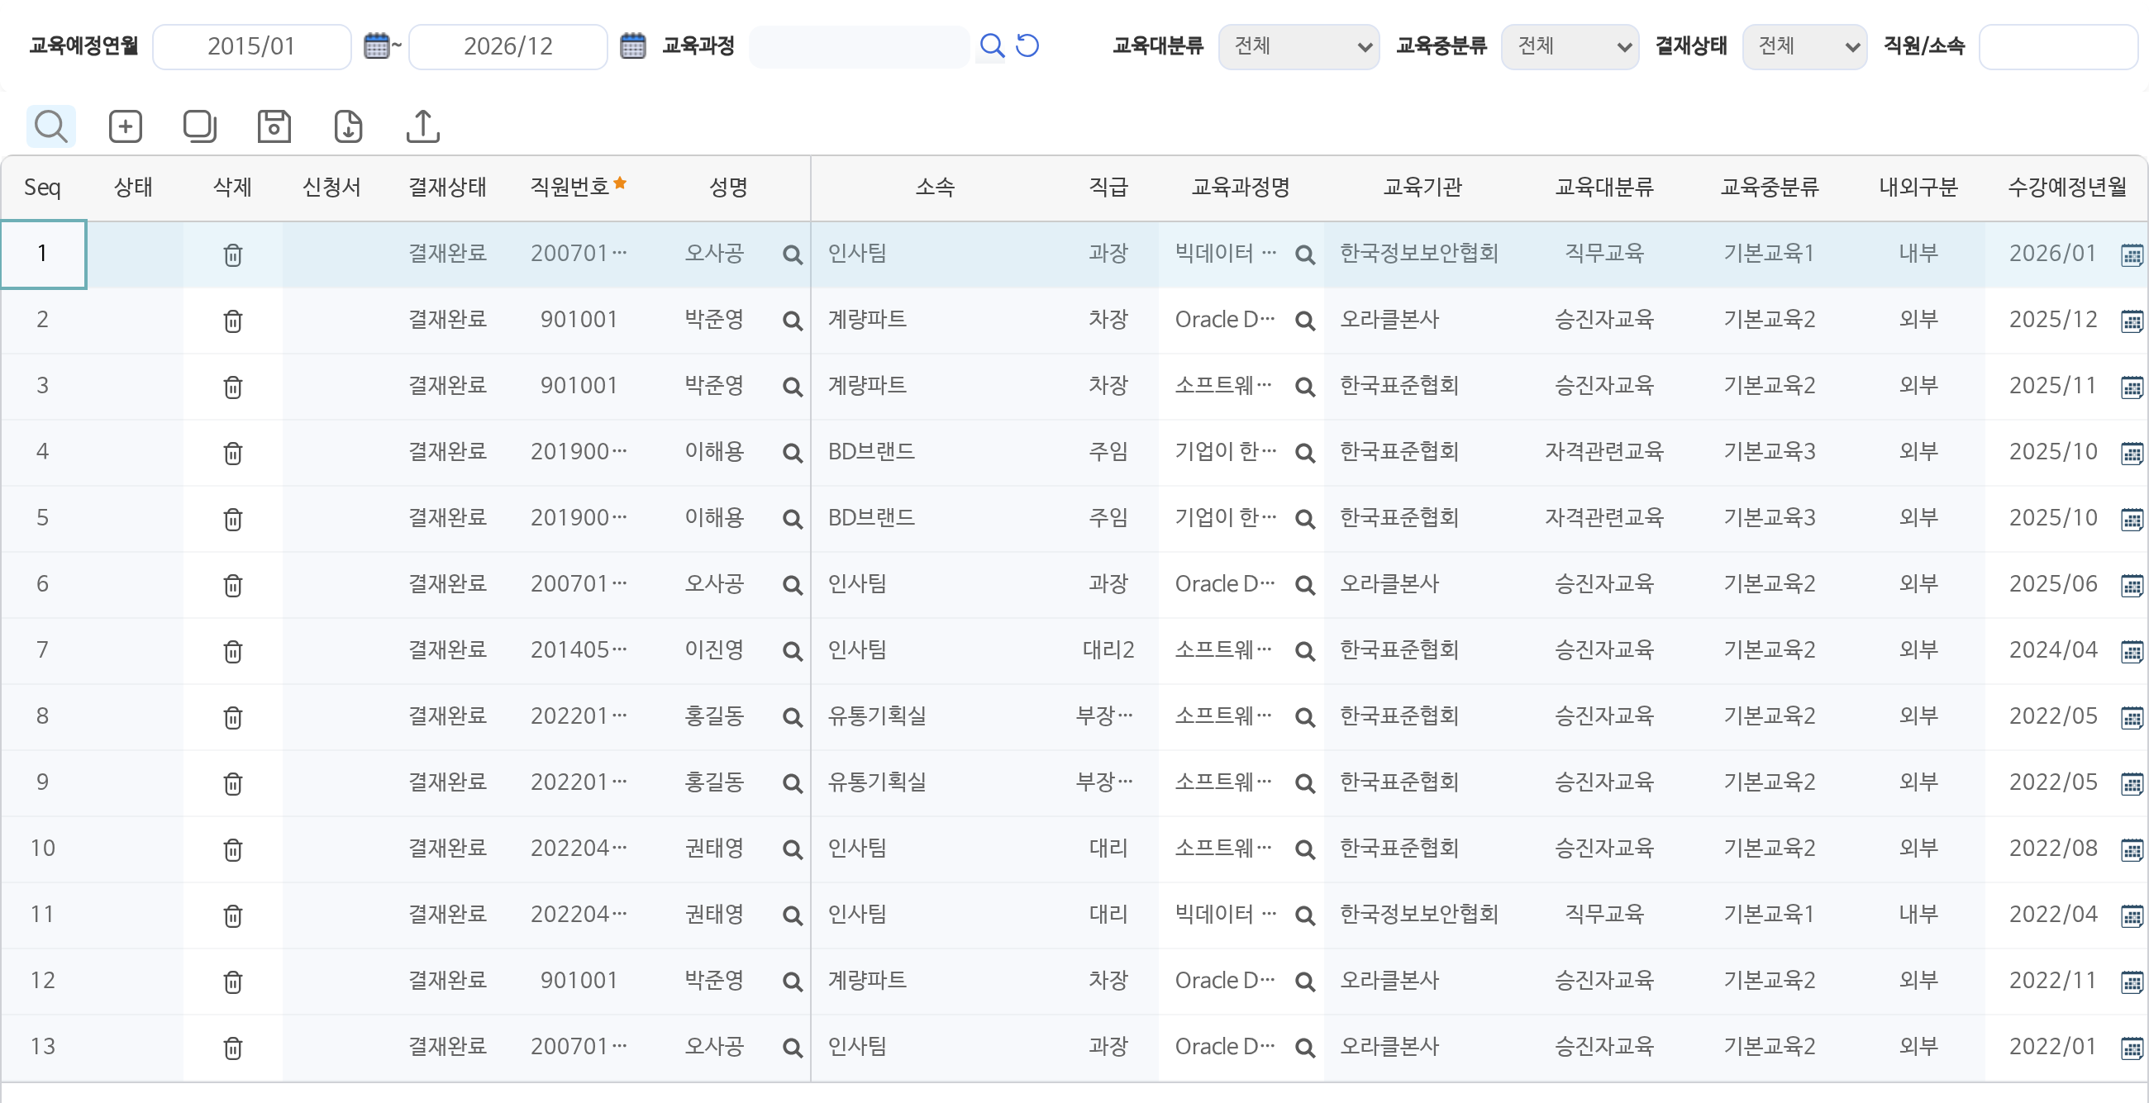The image size is (2149, 1103).
Task: Click 2022/08 date in row 10
Action: (2052, 849)
